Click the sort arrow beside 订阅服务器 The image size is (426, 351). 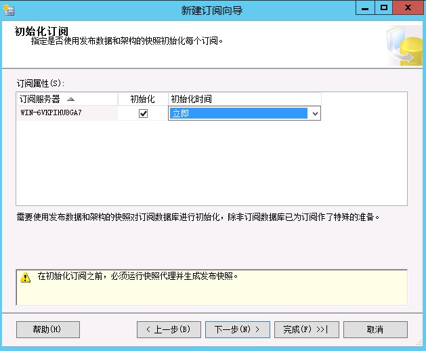pos(71,99)
